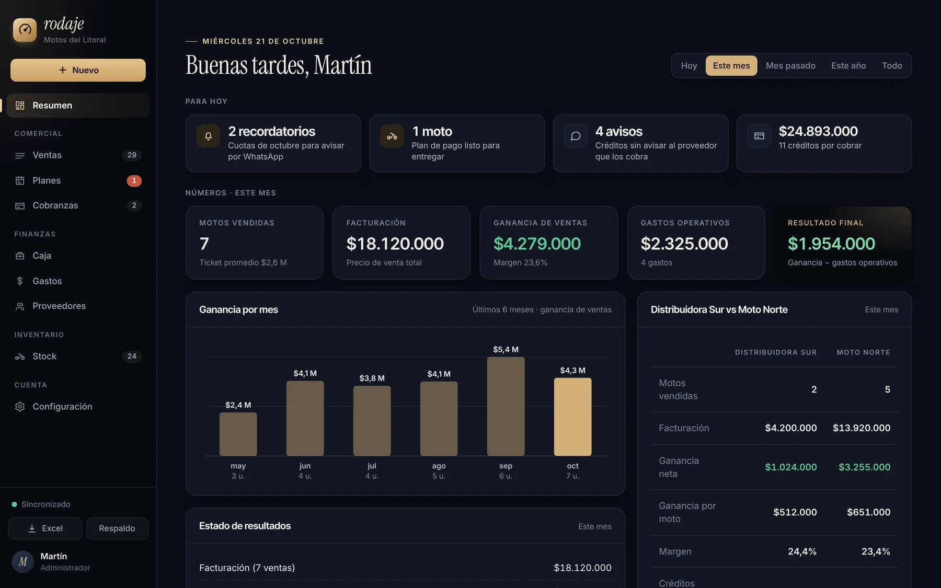Click the Cobranzas card icon
Image resolution: width=941 pixels, height=588 pixels.
coord(20,205)
